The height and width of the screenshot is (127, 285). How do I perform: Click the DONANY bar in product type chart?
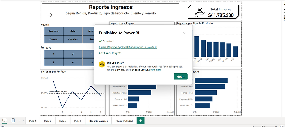(x=203, y=48)
